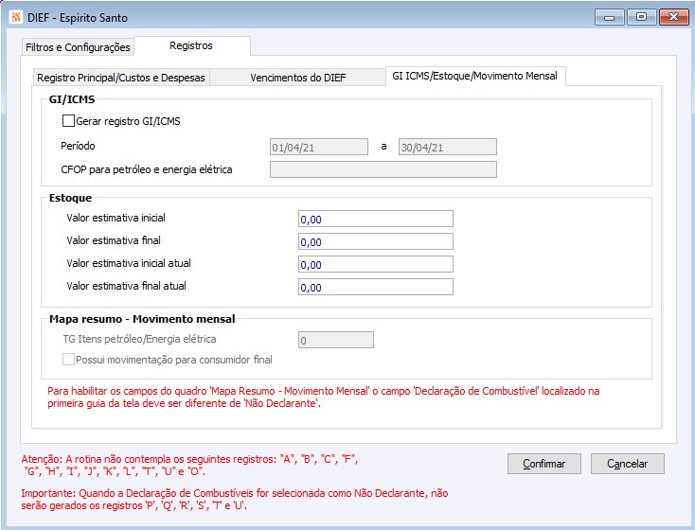This screenshot has height=530, width=695.
Task: Click the DIEF application icon in title bar
Action: (x=15, y=17)
